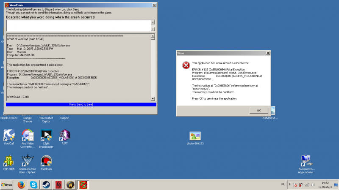This screenshot has width=339, height=190.
Task: Open the volume speaker tray icon
Action: (x=313, y=185)
